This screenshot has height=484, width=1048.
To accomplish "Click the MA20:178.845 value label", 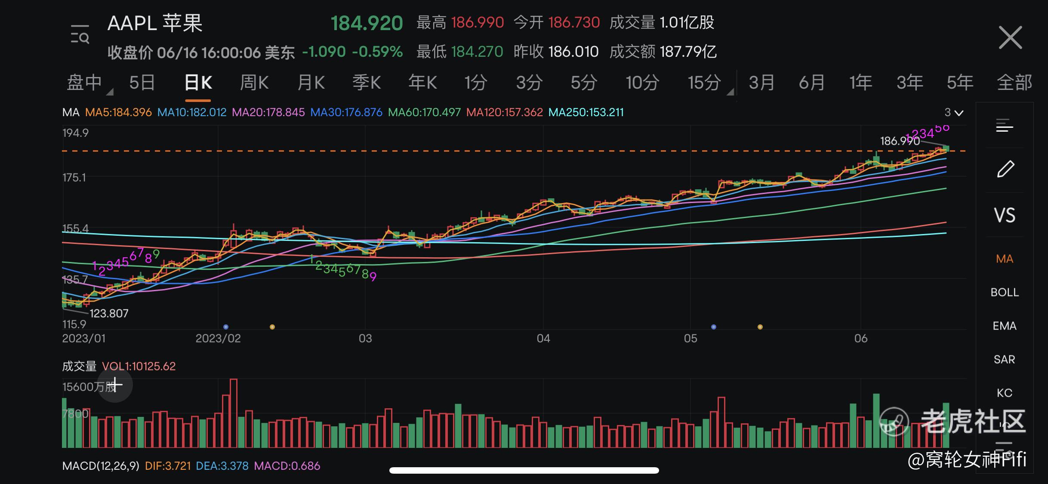I will 268,113.
